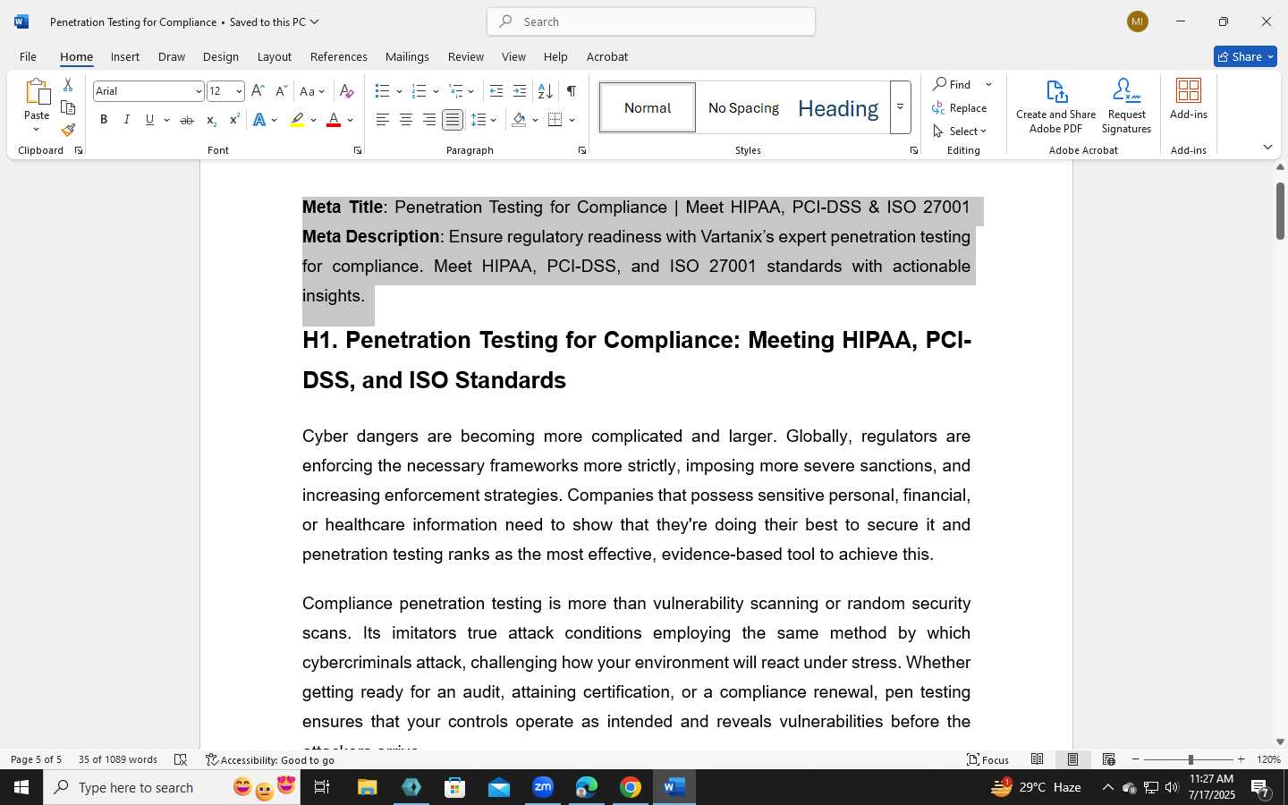Viewport: 1288px width, 805px height.
Task: Apply superscript formatting
Action: click(234, 120)
